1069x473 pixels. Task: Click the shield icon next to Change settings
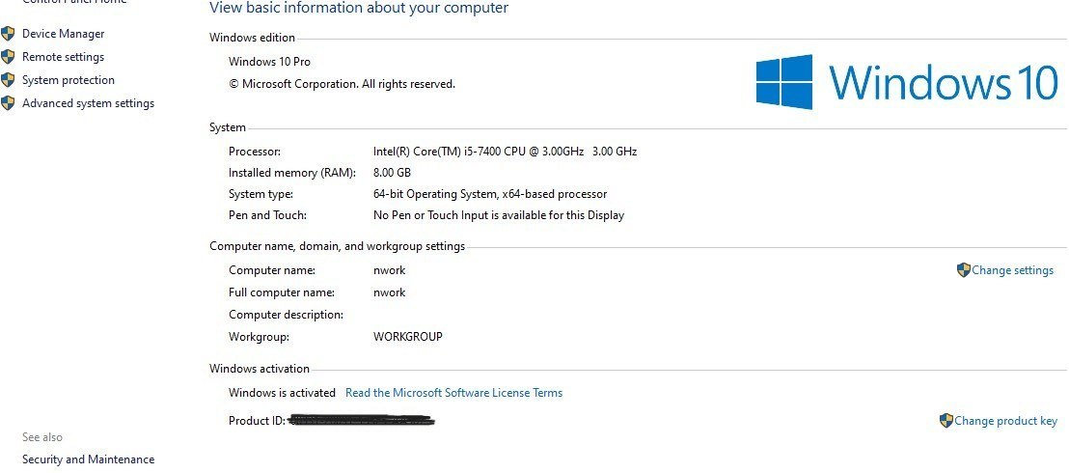click(963, 270)
